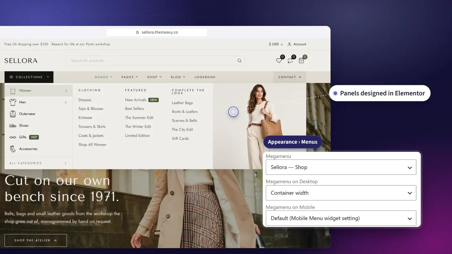The width and height of the screenshot is (452, 254).
Task: Go to the Lookbook page
Action: pos(205,77)
